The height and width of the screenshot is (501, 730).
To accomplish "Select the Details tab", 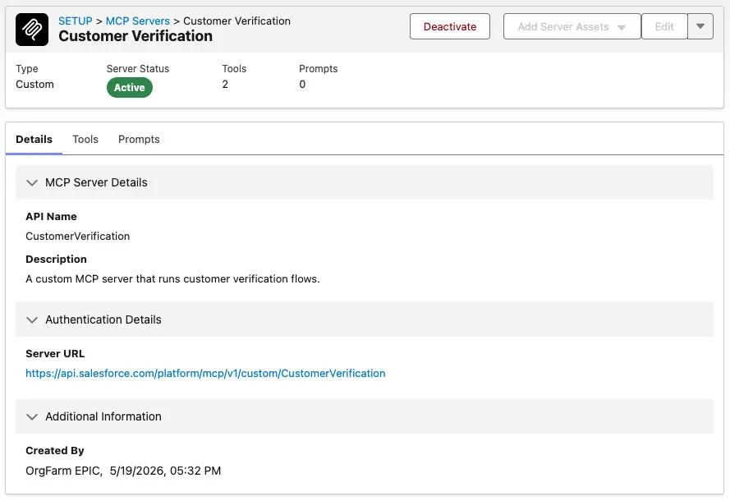I will (34, 140).
